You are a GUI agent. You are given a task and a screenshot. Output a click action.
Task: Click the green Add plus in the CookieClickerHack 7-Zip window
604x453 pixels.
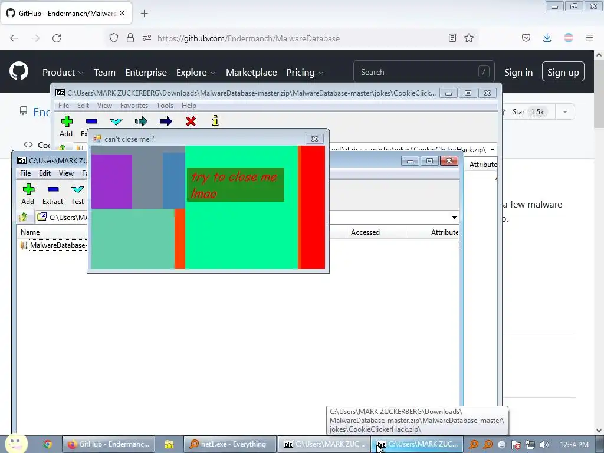(x=67, y=122)
